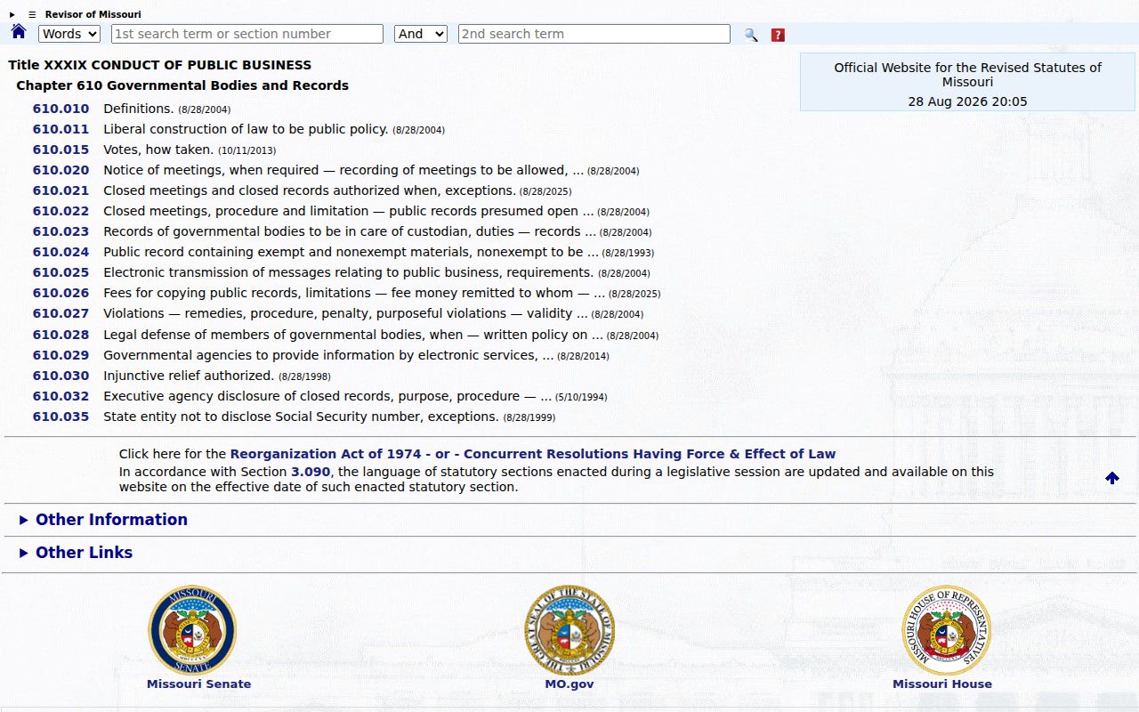The image size is (1139, 712).
Task: Click the '28 Aug 2026 20:05' timestamp
Action: (x=967, y=101)
